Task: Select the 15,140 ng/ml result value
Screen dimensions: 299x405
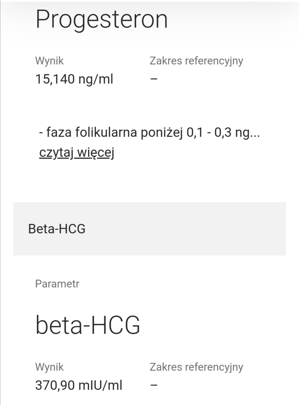Action: point(74,79)
